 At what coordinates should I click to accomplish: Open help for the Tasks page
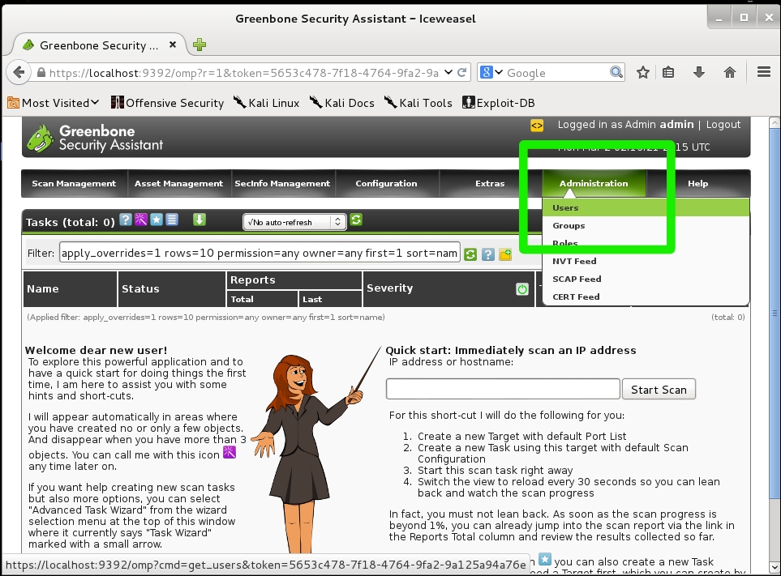pos(126,220)
